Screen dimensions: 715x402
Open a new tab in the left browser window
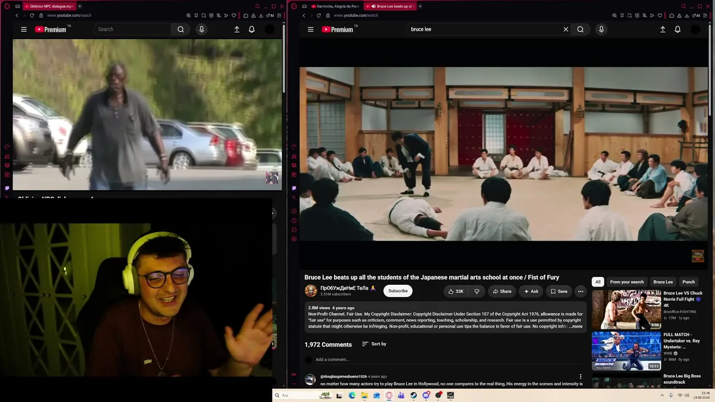click(x=79, y=6)
